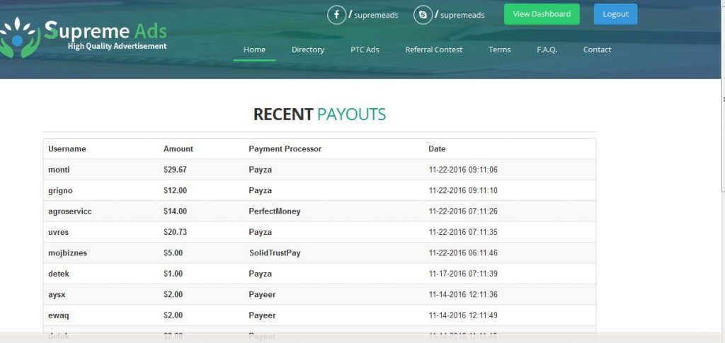The width and height of the screenshot is (725, 343).
Task: Visit the F.A.Q. page
Action: click(547, 50)
